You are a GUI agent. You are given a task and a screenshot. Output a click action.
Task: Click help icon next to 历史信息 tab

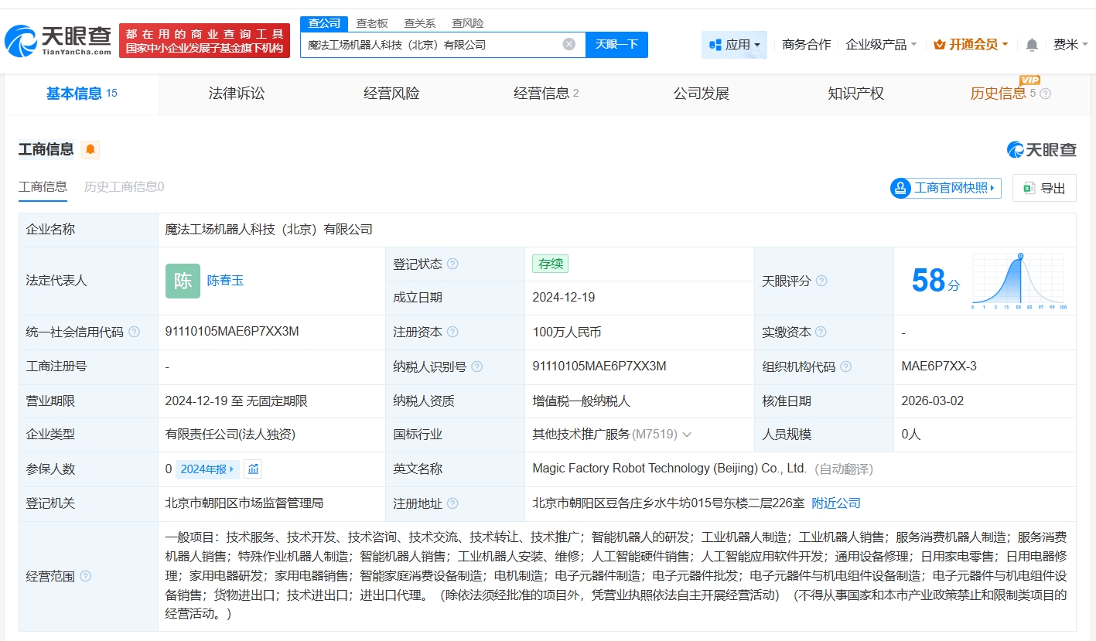click(x=1046, y=94)
